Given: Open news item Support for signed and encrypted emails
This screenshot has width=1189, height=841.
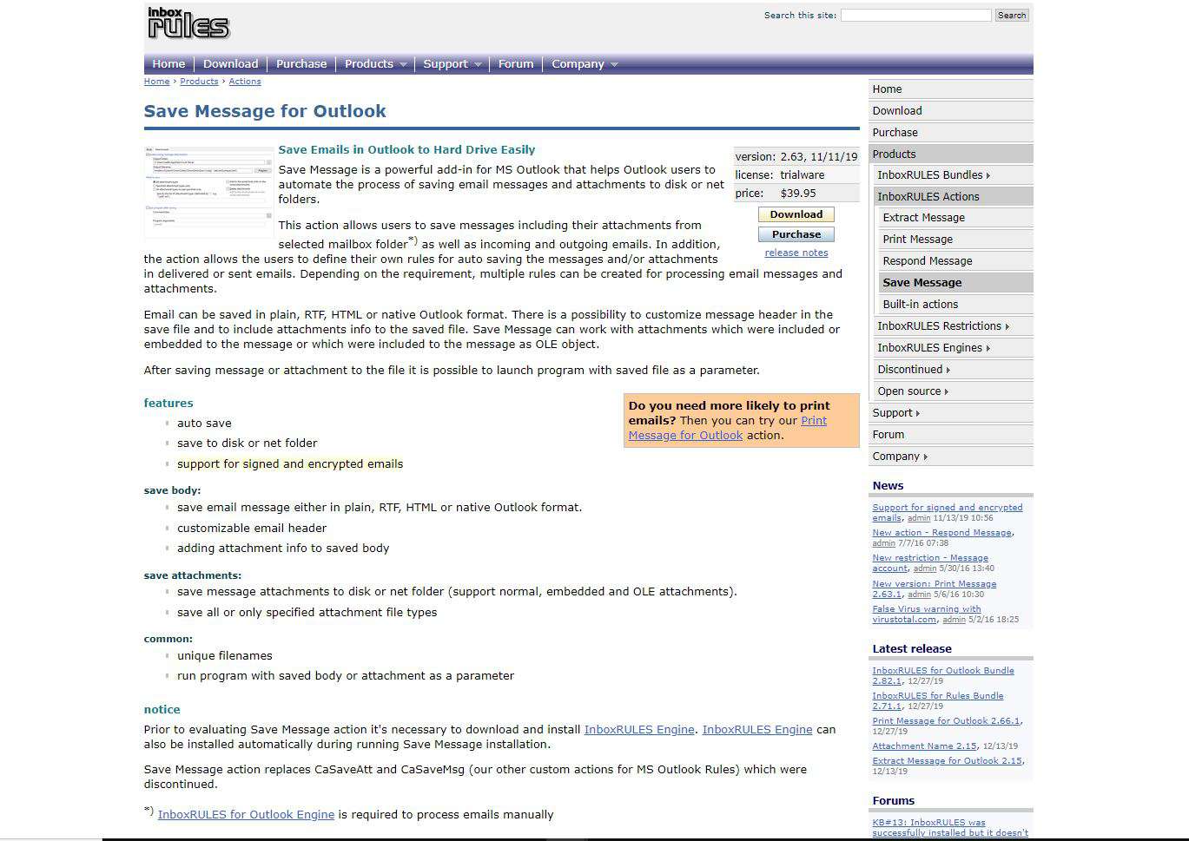Looking at the screenshot, I should [947, 512].
